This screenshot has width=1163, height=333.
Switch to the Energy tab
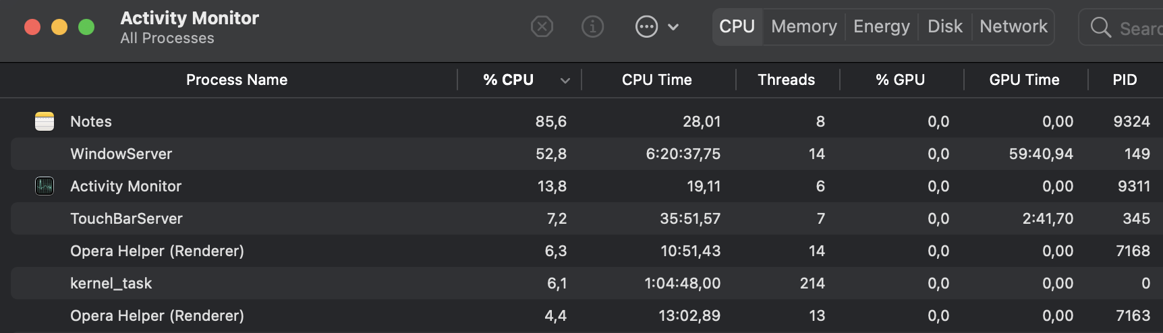pos(881,27)
